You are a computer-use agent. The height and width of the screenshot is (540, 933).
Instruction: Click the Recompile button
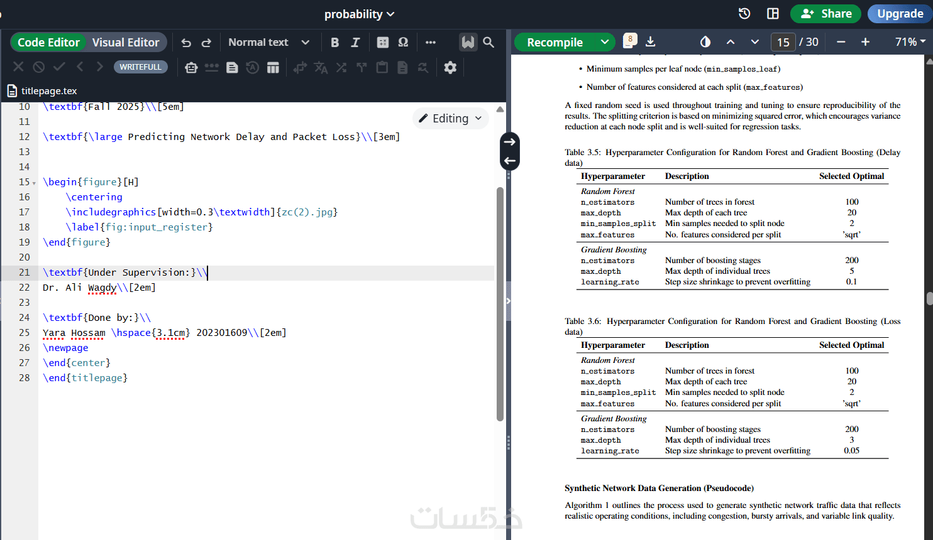[x=555, y=42]
